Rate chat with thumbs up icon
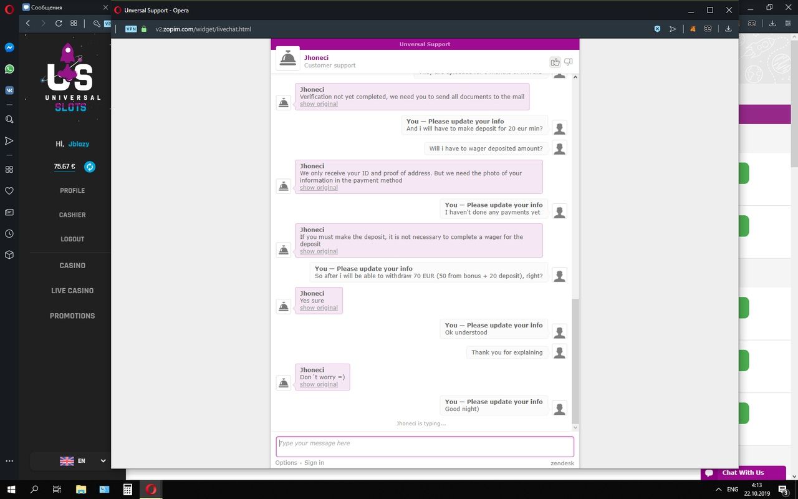 point(555,62)
